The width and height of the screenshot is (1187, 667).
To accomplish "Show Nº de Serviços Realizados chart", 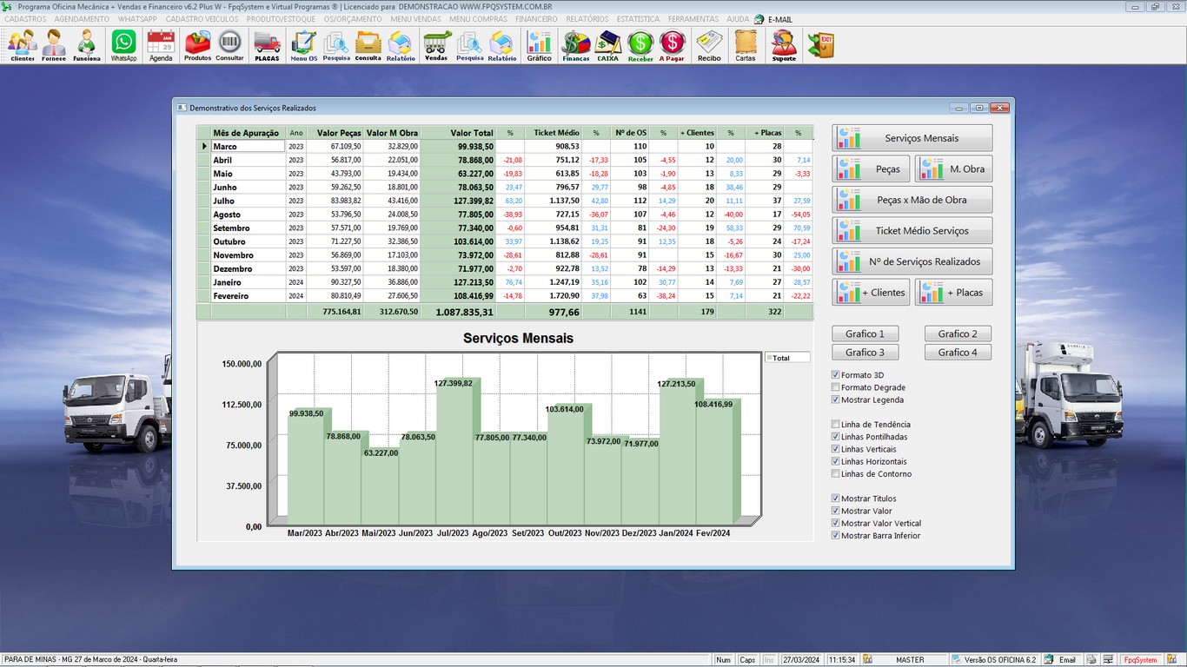I will click(912, 261).
